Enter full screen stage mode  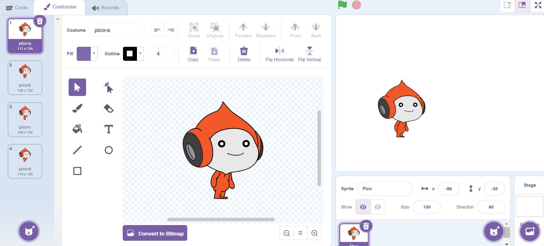point(538,5)
